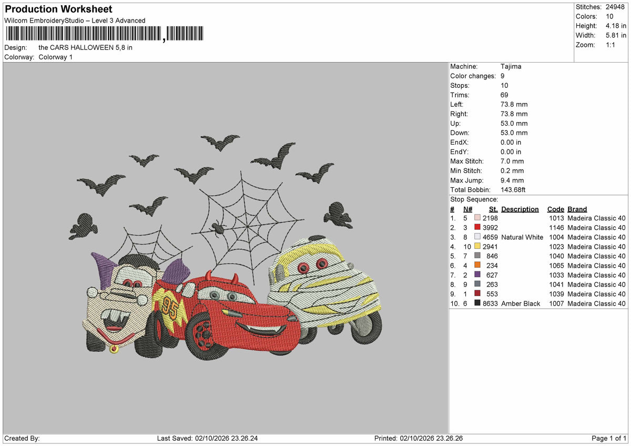Click the Trims value 69
The width and height of the screenshot is (631, 446).
click(x=505, y=95)
